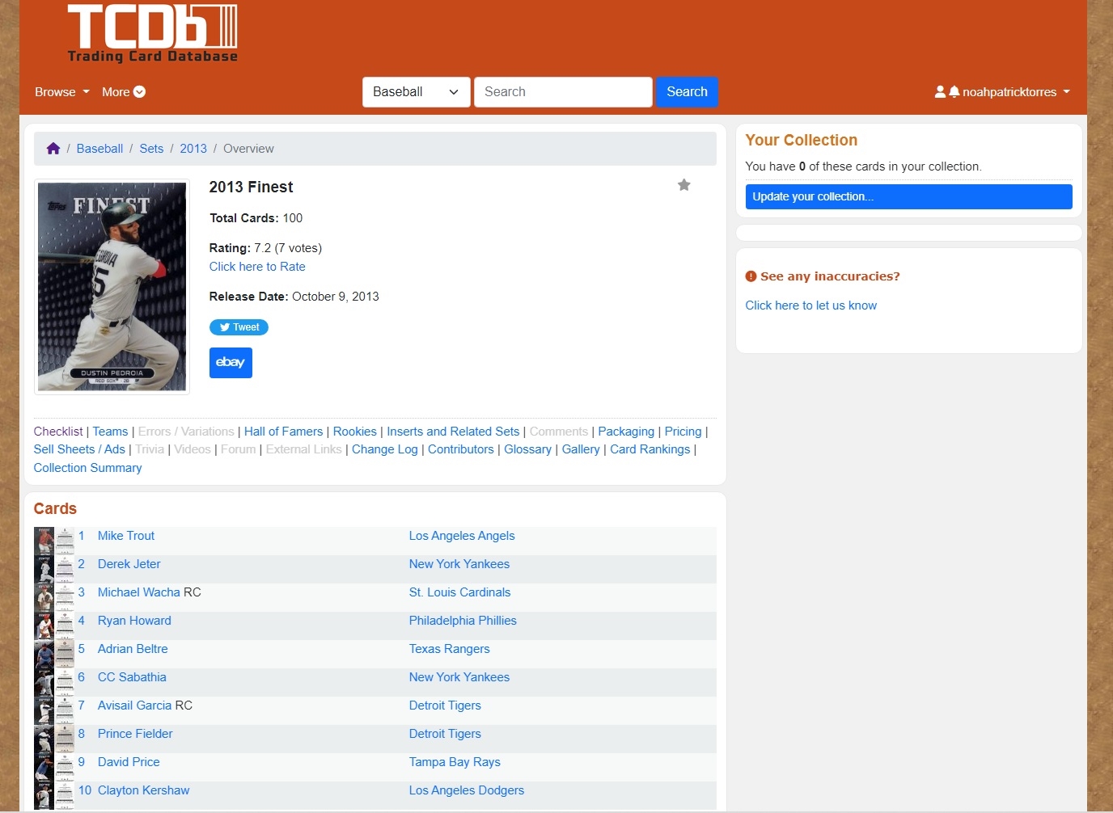
Task: Click Detroit Tigers link beside Prince Fielder
Action: [x=445, y=734]
